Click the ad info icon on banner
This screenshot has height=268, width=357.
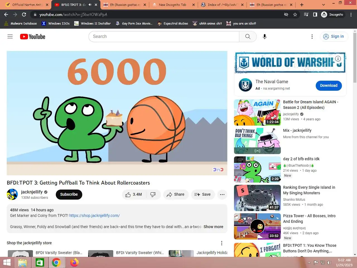click(338, 59)
